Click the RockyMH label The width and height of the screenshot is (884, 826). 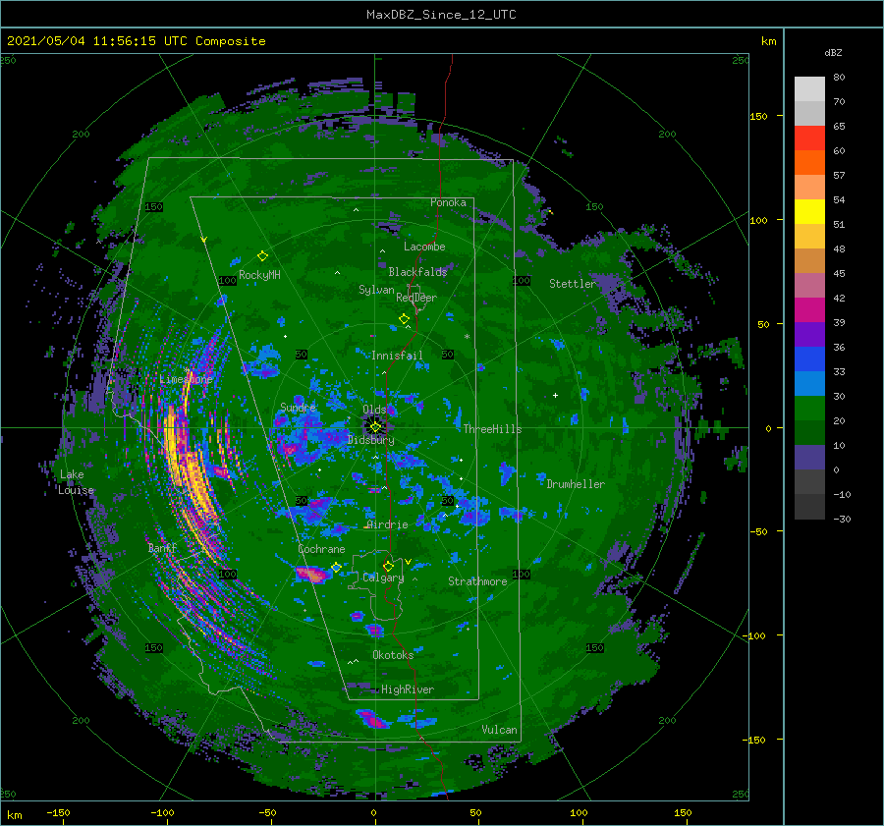tap(259, 275)
